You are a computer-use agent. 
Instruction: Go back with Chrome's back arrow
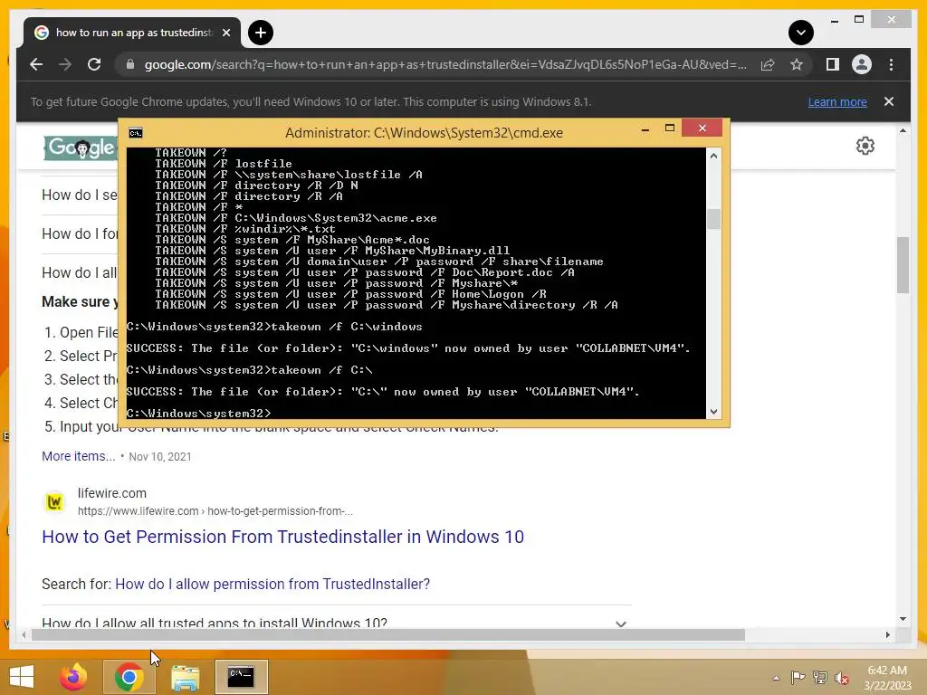(x=36, y=64)
